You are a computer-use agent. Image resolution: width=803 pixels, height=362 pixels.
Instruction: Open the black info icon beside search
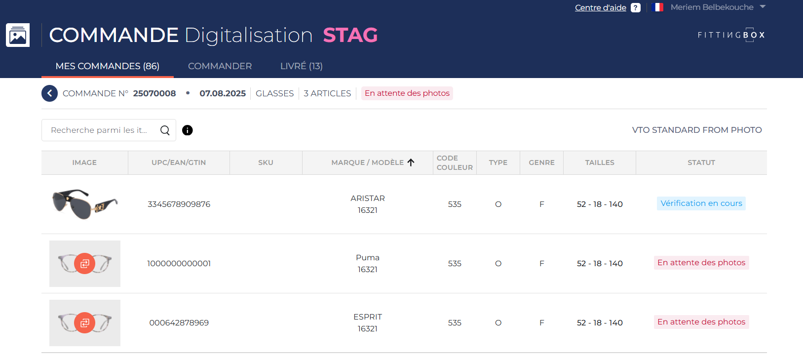tap(188, 130)
